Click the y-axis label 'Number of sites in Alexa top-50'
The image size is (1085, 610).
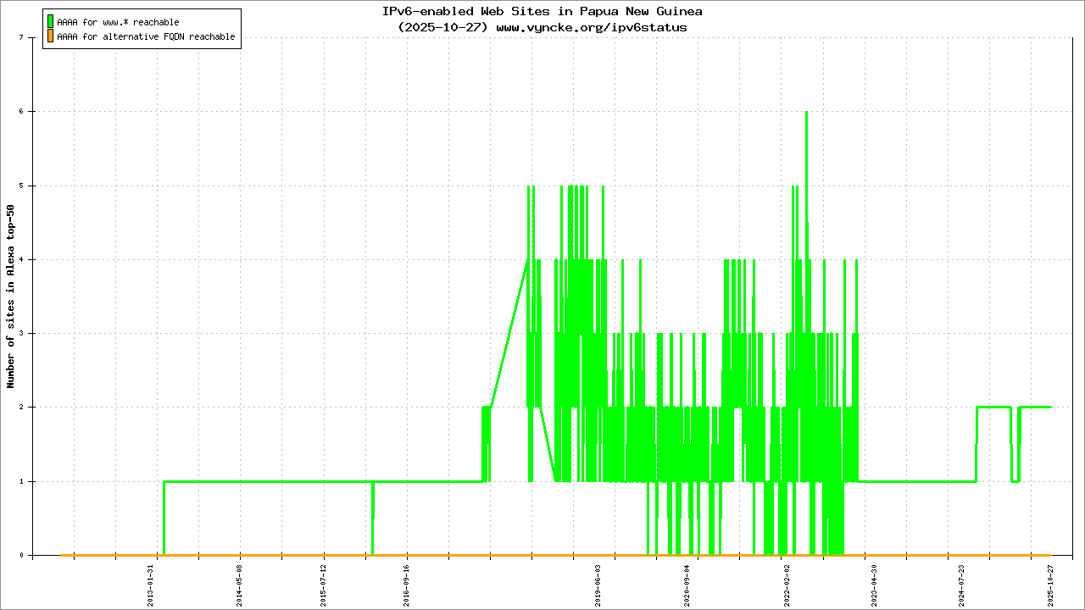(11, 297)
